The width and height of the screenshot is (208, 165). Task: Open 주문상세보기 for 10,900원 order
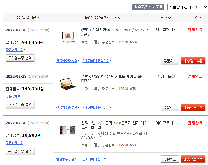15,143
